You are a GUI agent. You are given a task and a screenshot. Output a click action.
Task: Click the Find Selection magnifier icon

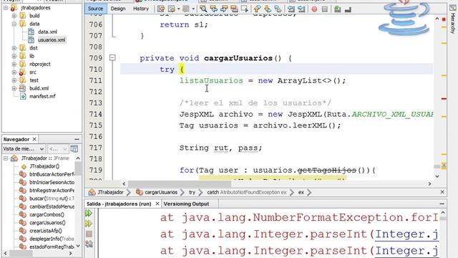[203, 9]
